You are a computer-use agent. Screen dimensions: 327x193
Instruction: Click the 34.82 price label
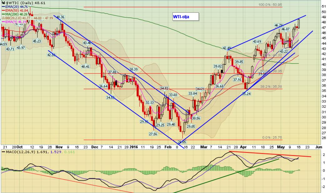click(x=164, y=88)
